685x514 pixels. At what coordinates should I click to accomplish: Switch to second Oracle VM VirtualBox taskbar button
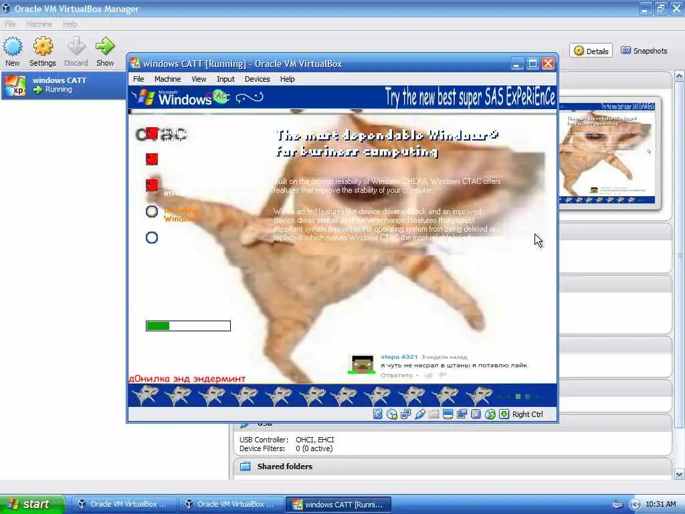(x=230, y=505)
